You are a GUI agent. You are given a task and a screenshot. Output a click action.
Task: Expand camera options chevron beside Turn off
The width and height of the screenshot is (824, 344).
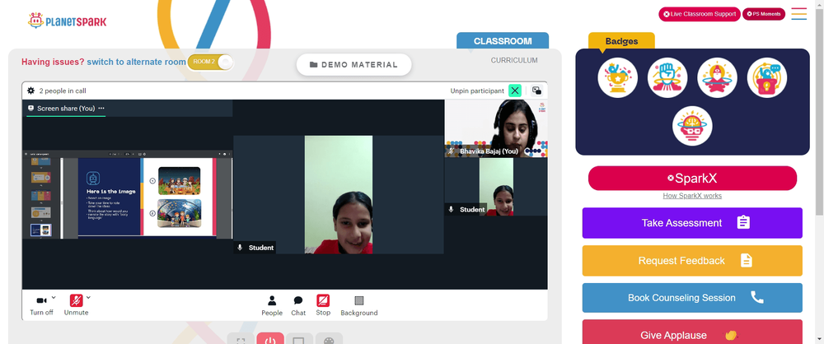(x=54, y=297)
